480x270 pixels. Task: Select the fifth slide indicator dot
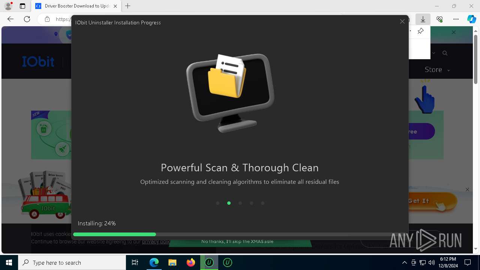pos(262,203)
